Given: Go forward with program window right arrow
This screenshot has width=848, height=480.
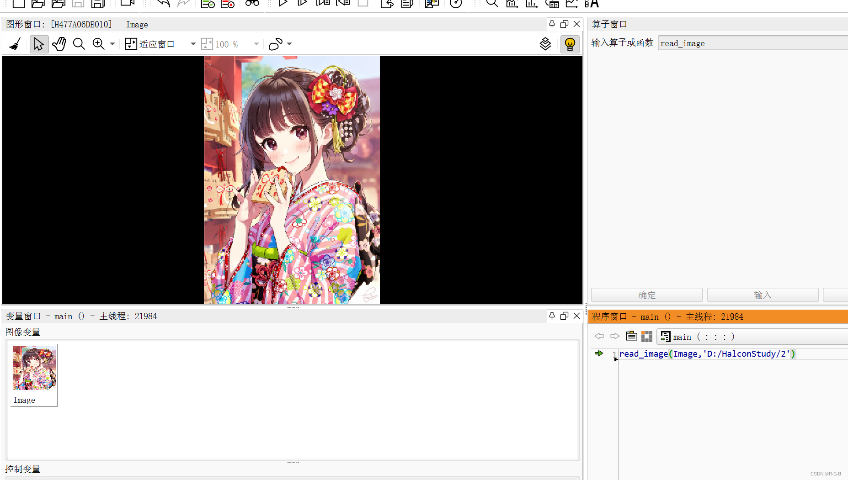Looking at the screenshot, I should [x=615, y=337].
